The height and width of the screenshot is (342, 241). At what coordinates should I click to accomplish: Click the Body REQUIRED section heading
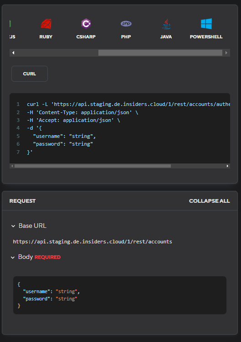[39, 257]
